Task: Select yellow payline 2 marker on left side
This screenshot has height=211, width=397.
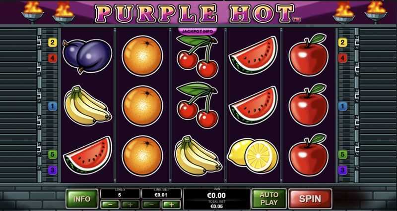Action: click(x=53, y=42)
